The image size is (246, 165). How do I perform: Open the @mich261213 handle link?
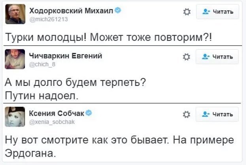49,19
